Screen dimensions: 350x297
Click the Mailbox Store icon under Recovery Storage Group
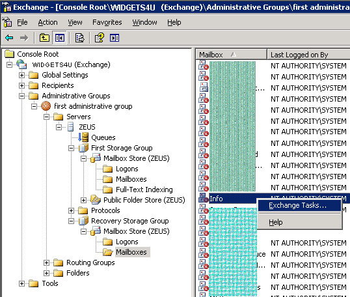[96, 231]
